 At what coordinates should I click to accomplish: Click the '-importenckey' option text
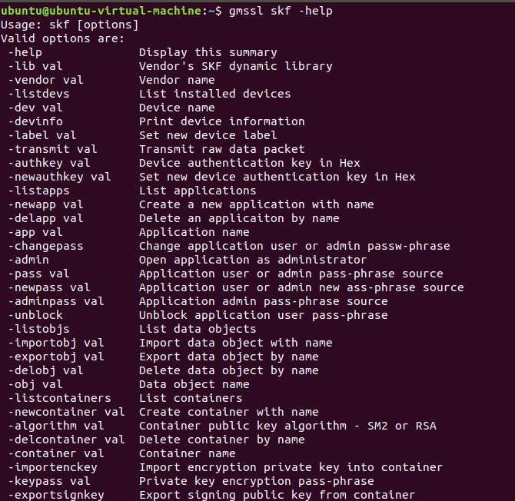point(53,467)
